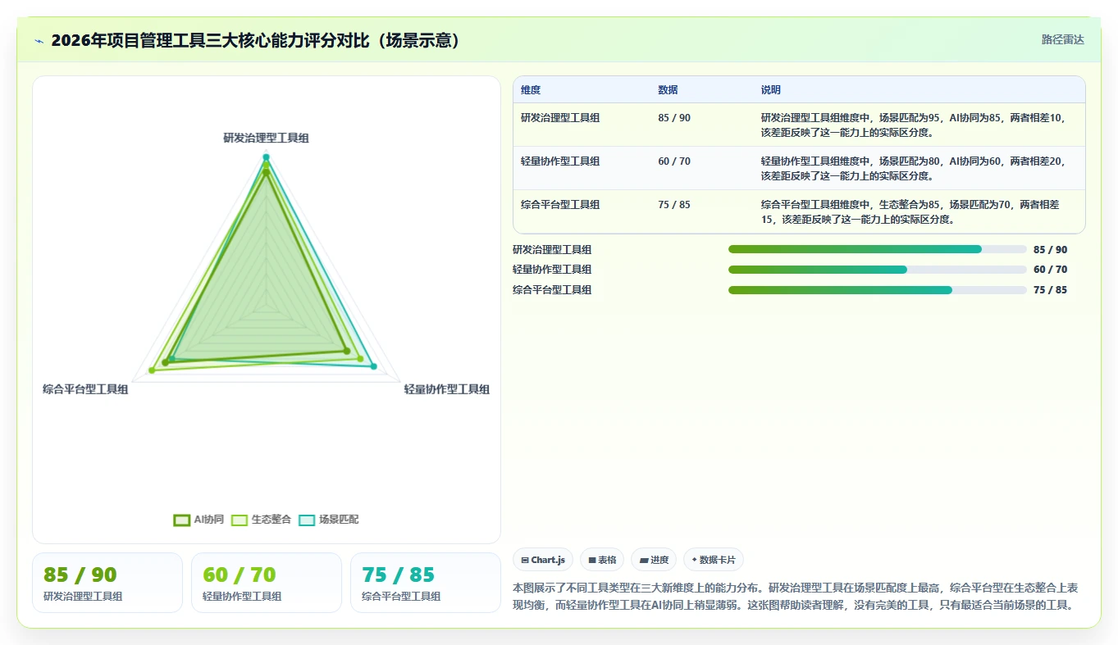The height and width of the screenshot is (645, 1118).
Task: Click the 60 / 70 table cell
Action: click(674, 161)
